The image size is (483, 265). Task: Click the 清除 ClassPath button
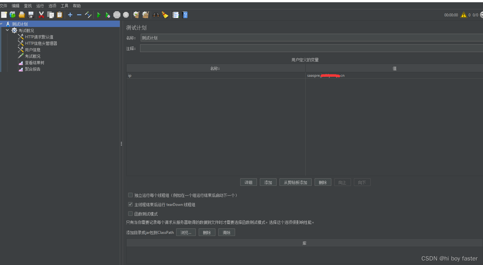pyautogui.click(x=227, y=233)
